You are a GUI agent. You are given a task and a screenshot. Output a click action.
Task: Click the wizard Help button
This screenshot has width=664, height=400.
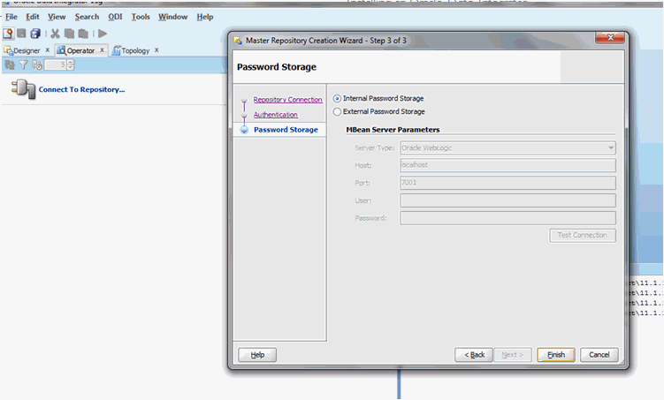[x=257, y=355]
